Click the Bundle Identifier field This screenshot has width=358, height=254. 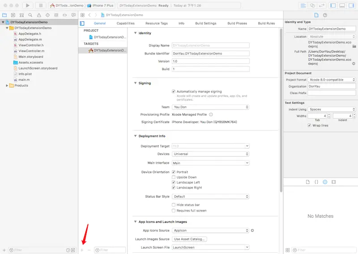tap(210, 53)
